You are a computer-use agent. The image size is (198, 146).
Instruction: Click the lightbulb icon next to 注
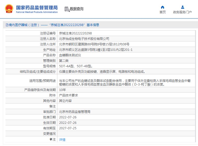(51, 139)
